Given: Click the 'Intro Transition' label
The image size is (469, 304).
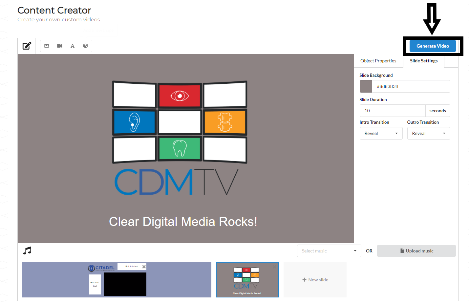Looking at the screenshot, I should pos(374,122).
